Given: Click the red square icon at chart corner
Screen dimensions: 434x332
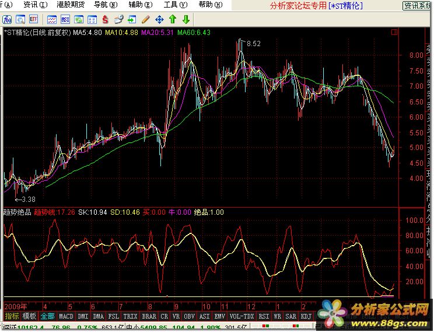Looking at the screenshot, I should tap(394, 33).
